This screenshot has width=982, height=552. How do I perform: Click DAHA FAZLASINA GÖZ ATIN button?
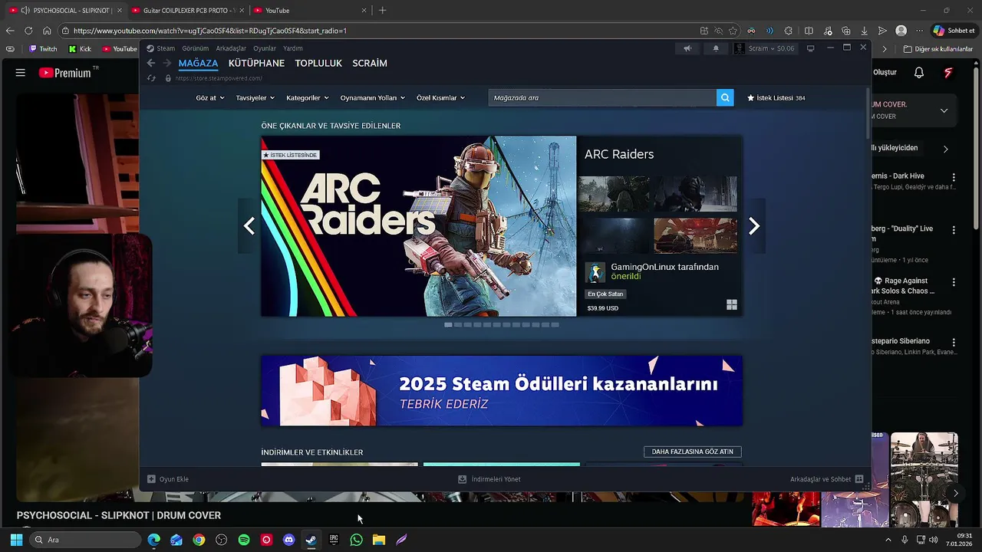[x=693, y=452]
